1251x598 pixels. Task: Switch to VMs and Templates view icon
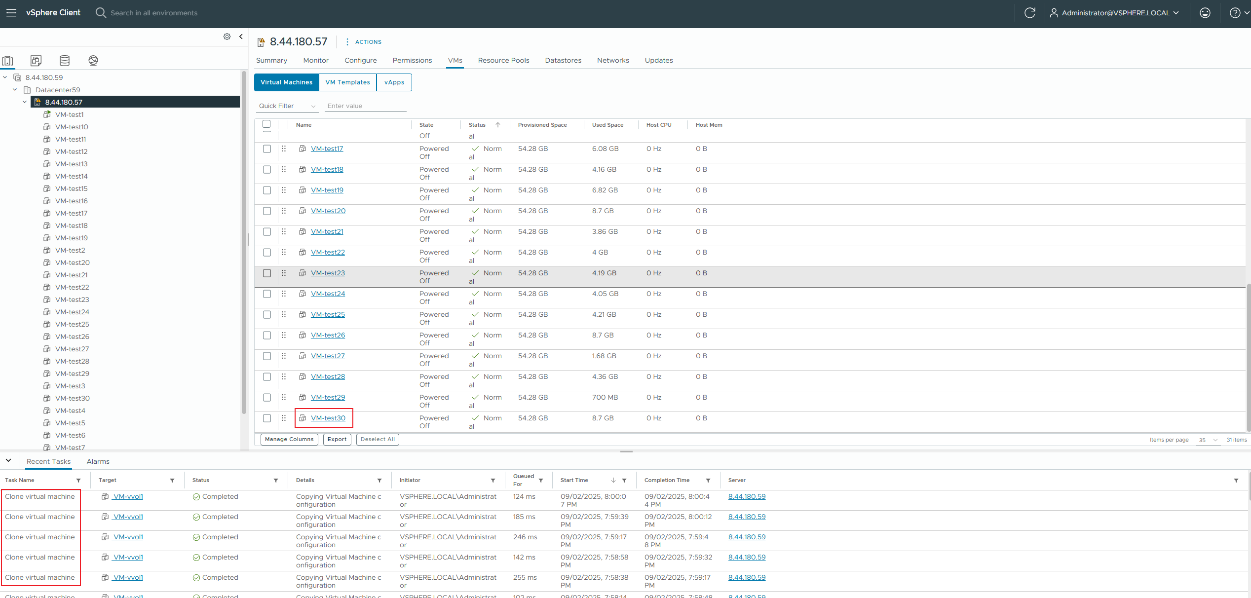[x=36, y=61]
